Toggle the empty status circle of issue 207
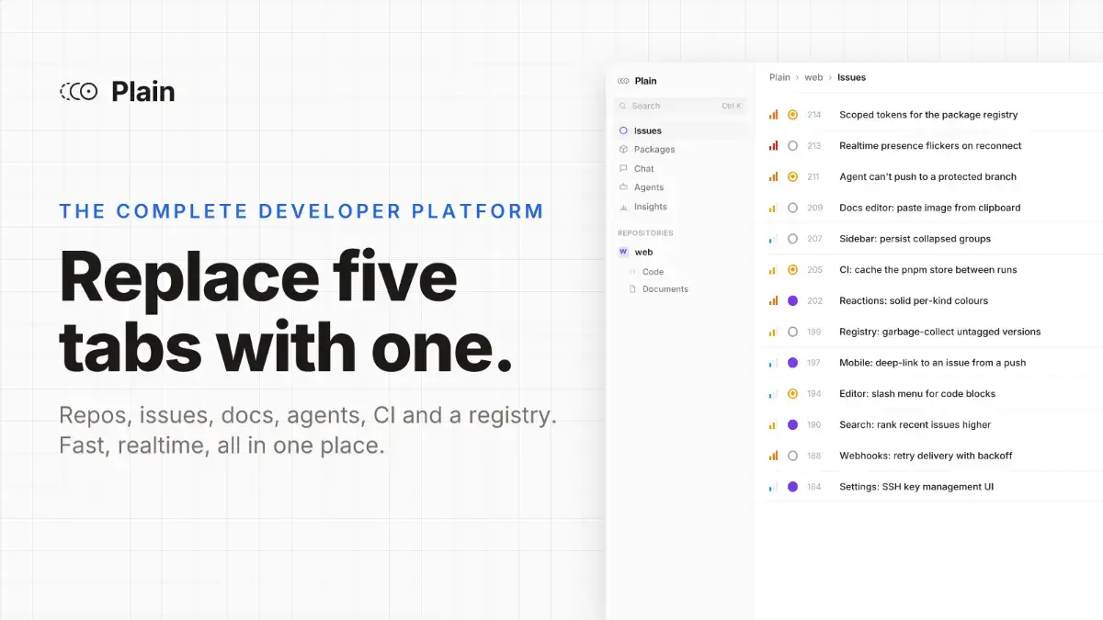1103x620 pixels. pos(793,239)
